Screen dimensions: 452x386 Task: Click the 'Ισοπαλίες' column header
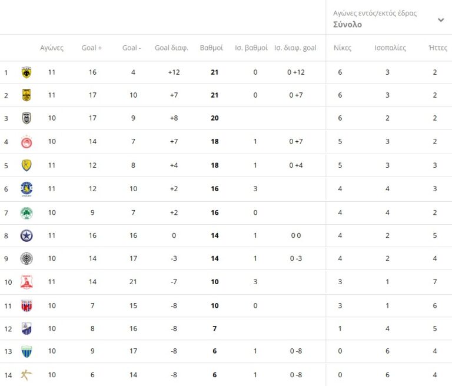click(x=390, y=48)
